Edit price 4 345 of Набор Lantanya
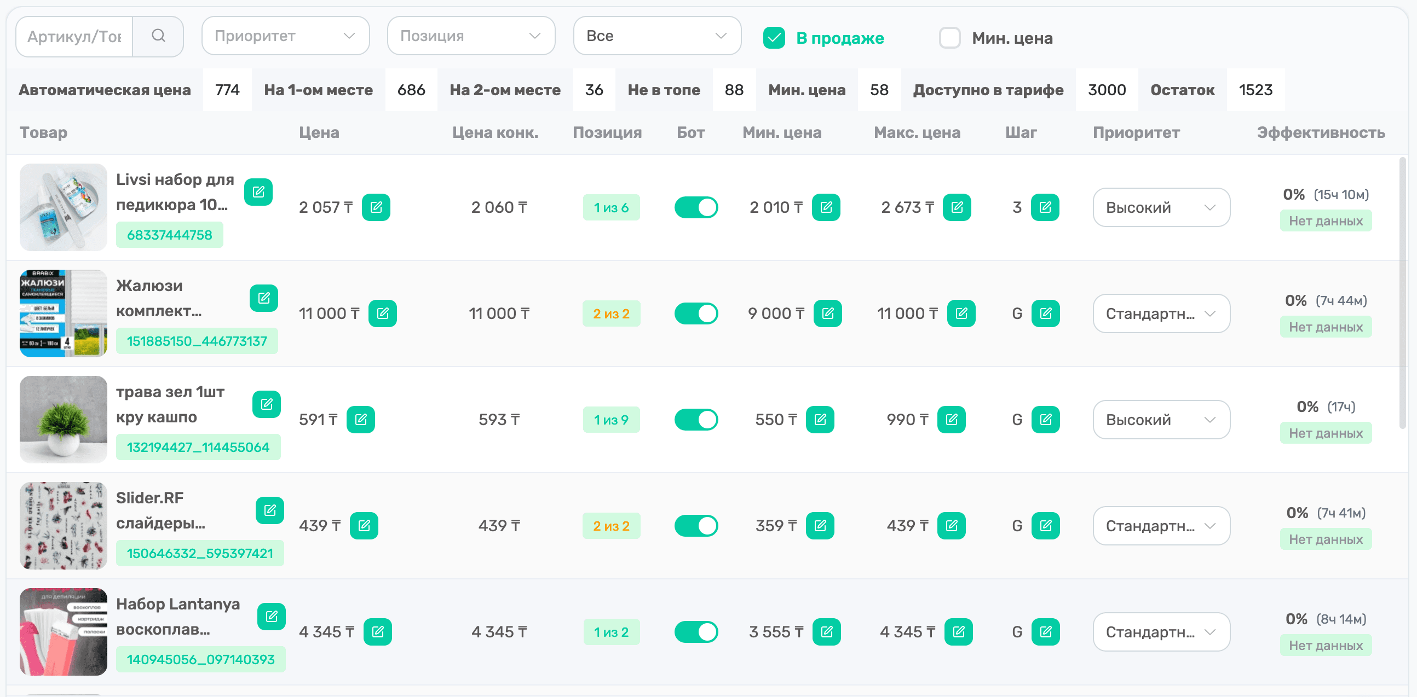Screen dimensions: 1417x697 click(377, 631)
